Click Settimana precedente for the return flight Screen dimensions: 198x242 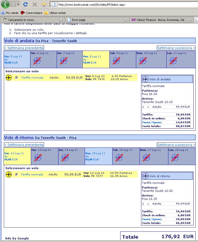click(24, 145)
